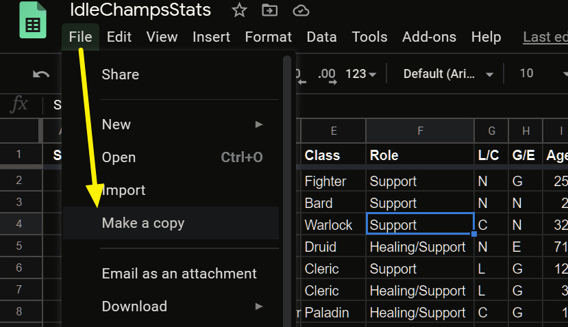
Task: Open the Edit menu
Action: pos(119,37)
